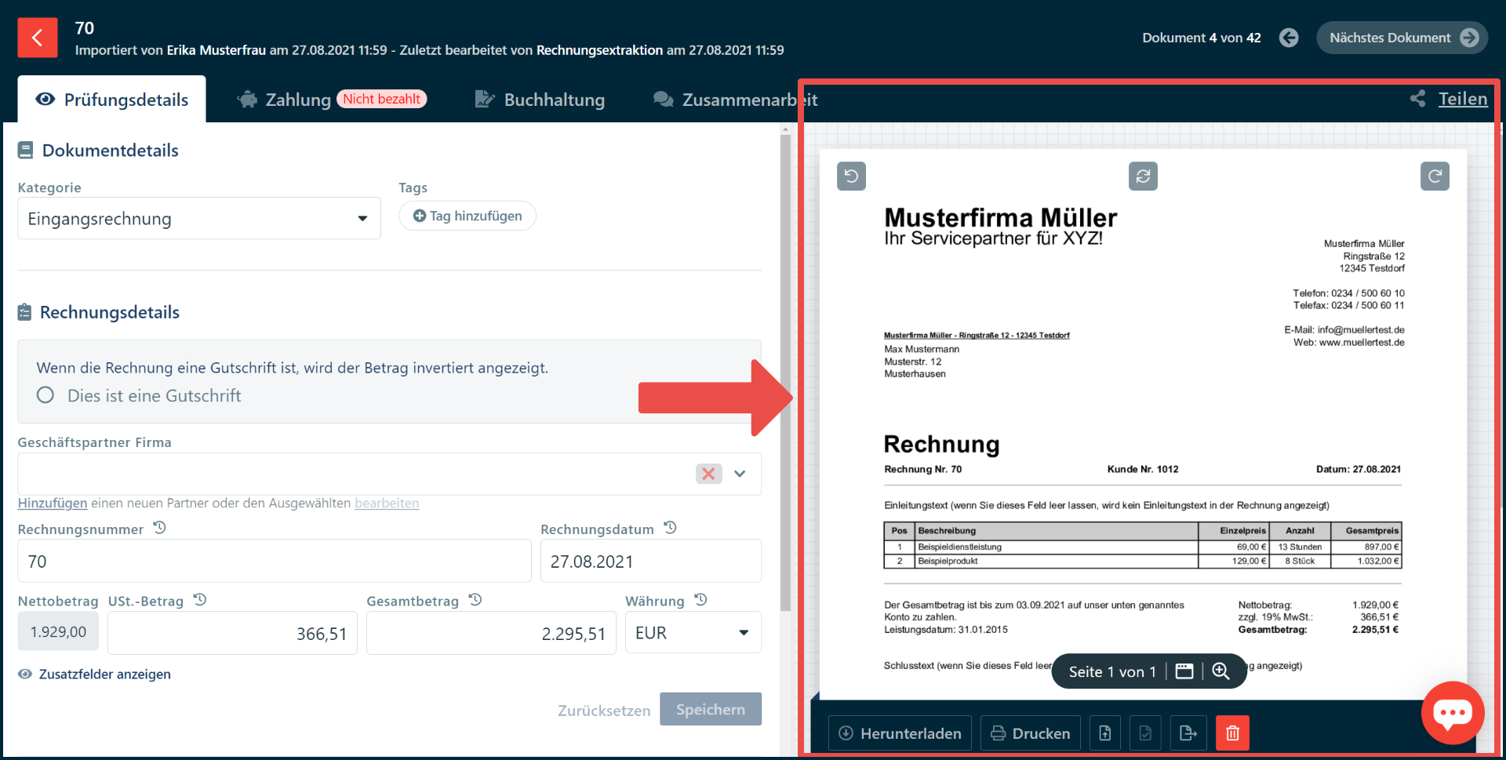Rotate document counter-clockwise
Image resolution: width=1506 pixels, height=760 pixels.
[x=851, y=176]
